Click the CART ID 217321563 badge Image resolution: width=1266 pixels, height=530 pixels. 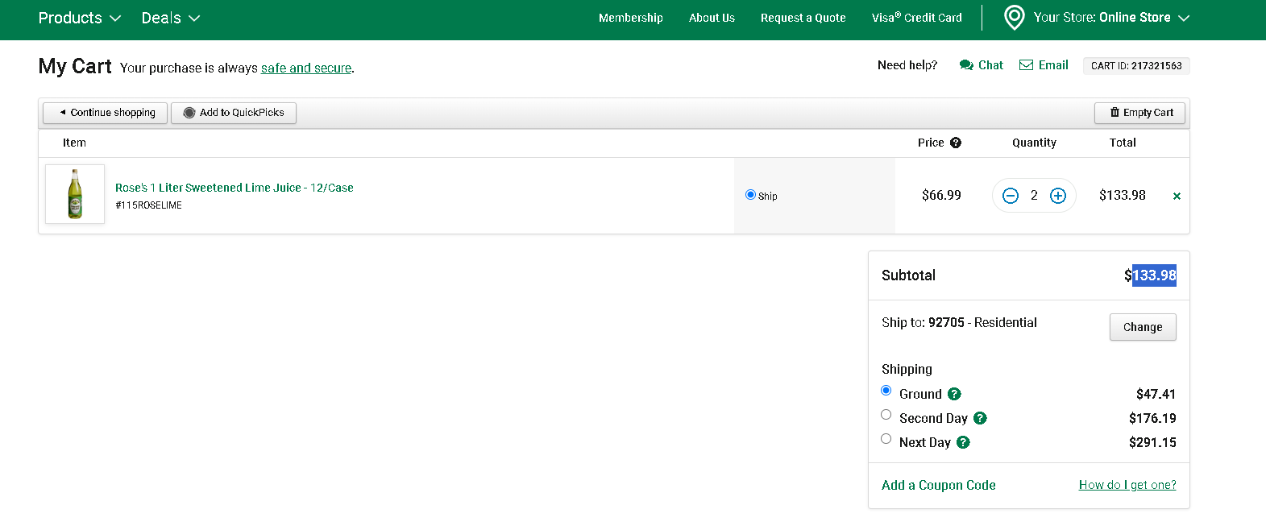click(1136, 66)
